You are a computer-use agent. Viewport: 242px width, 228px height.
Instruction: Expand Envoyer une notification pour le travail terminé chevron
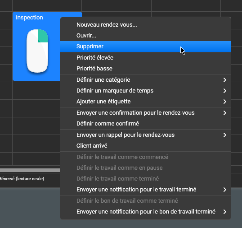pos(225,190)
